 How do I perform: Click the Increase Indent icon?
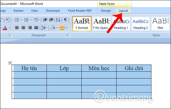[x=51, y=20]
